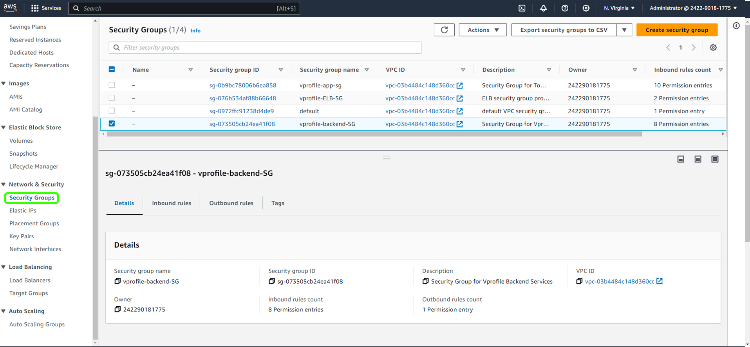The width and height of the screenshot is (750, 347).
Task: Open the console settings gear in top bar
Action: (x=586, y=8)
